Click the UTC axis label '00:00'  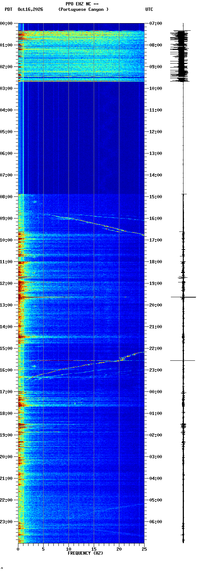(156, 392)
